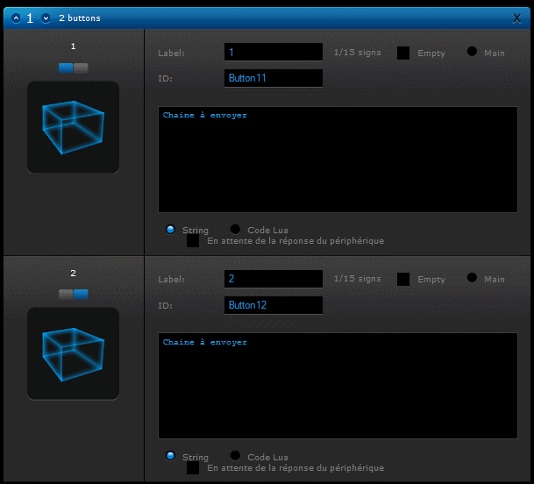Select the Main radio for button 1

[x=472, y=52]
